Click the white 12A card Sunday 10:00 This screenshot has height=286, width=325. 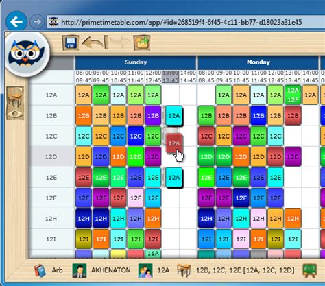(119, 95)
